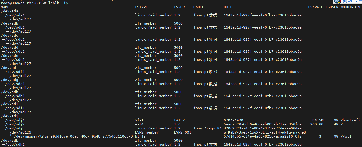362x147 pixels.
Task: Select the /dev/sda tree entry
Action: [x=9, y=11]
